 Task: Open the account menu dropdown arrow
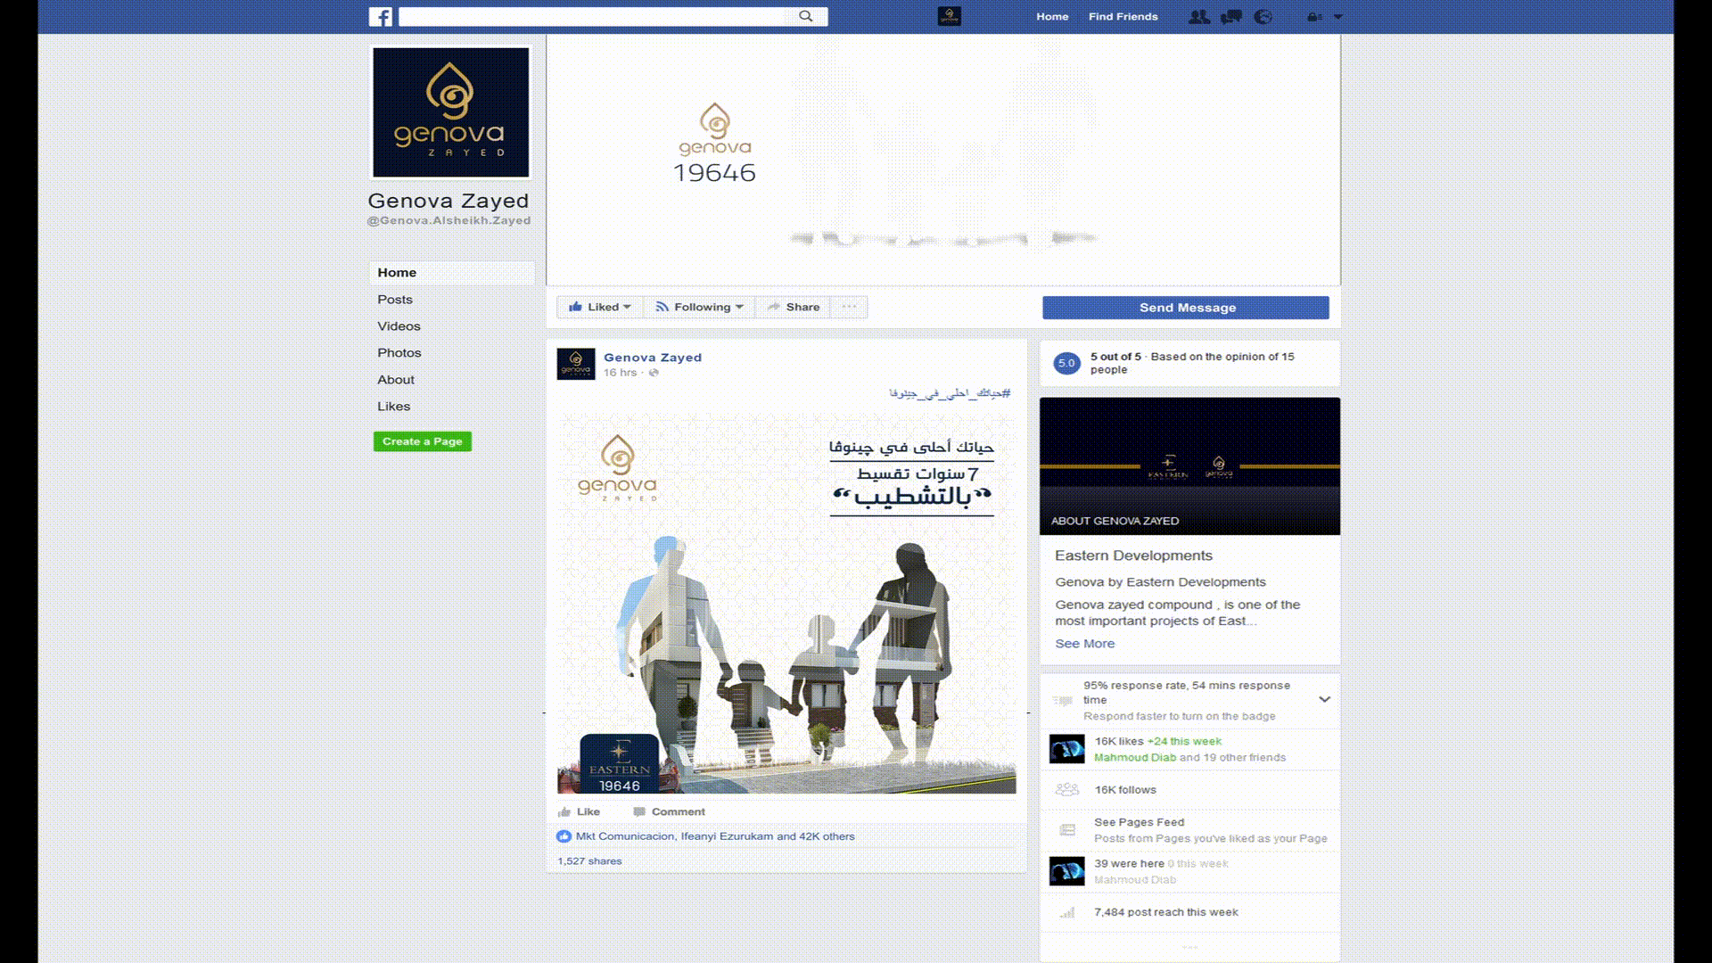[1337, 17]
